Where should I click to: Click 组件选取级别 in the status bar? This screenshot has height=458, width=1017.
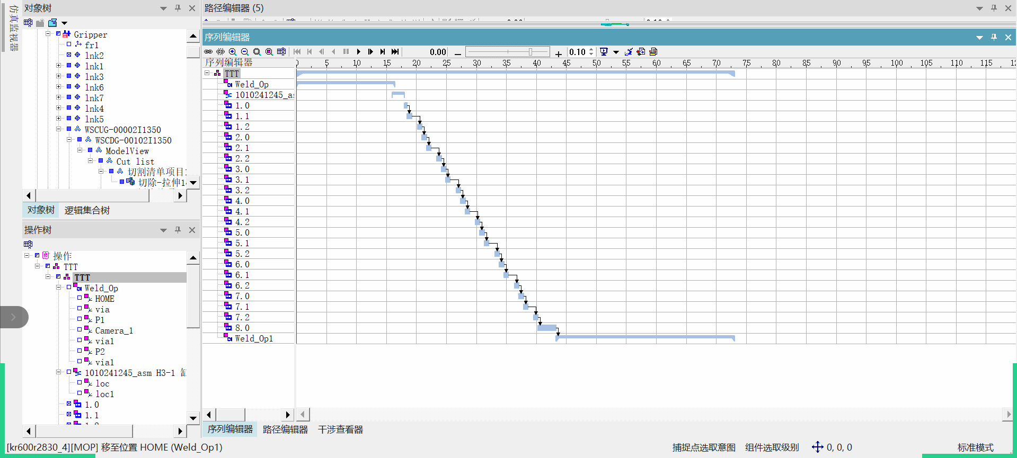pos(772,447)
